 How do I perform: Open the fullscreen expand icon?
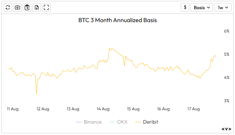[46, 7]
